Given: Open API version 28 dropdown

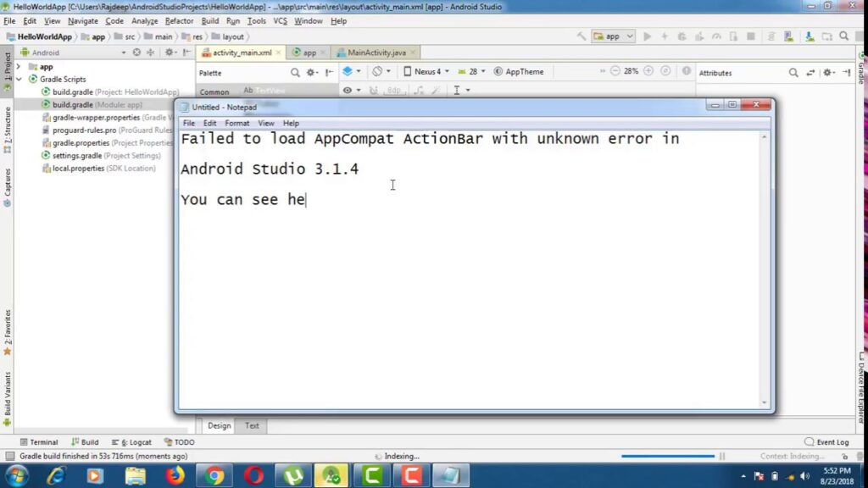Looking at the screenshot, I should coord(471,71).
